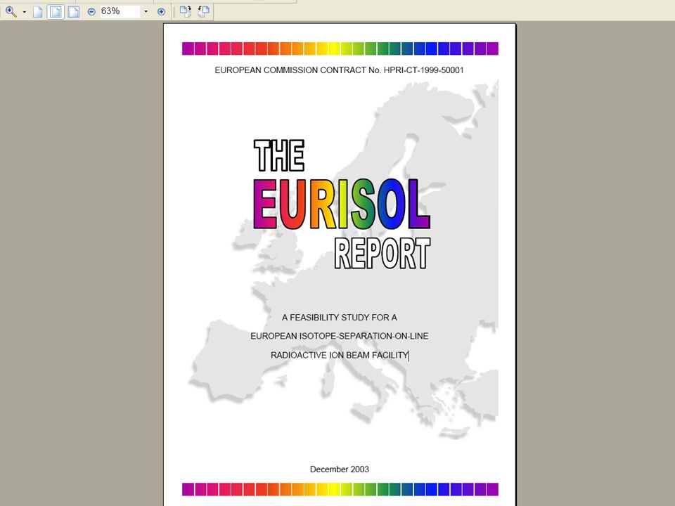Set view to Actual Size page icon
The image size is (675, 506).
click(x=38, y=12)
